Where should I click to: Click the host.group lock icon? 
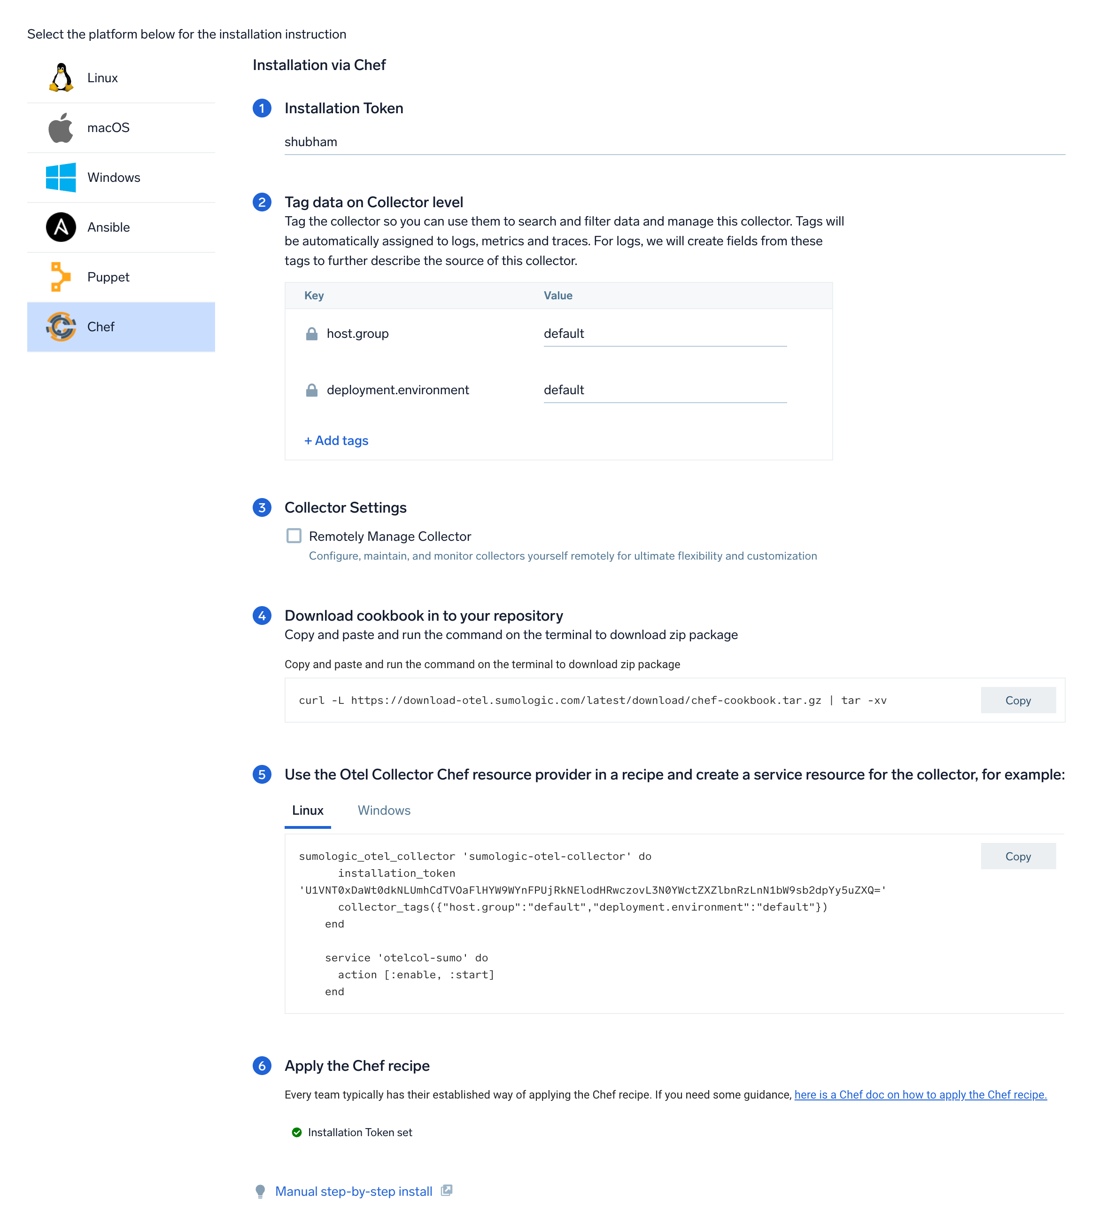312,334
